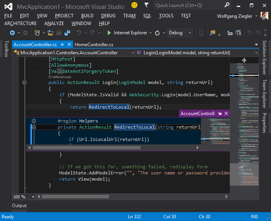Image resolution: width=271 pixels, height=221 pixels.
Task: Collapse the #region Helpers block
Action: pyautogui.click(x=34, y=121)
